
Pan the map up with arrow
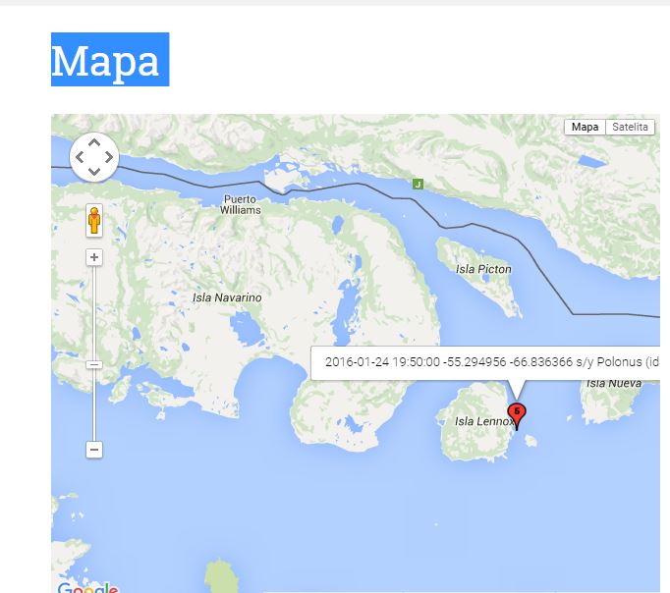(94, 143)
